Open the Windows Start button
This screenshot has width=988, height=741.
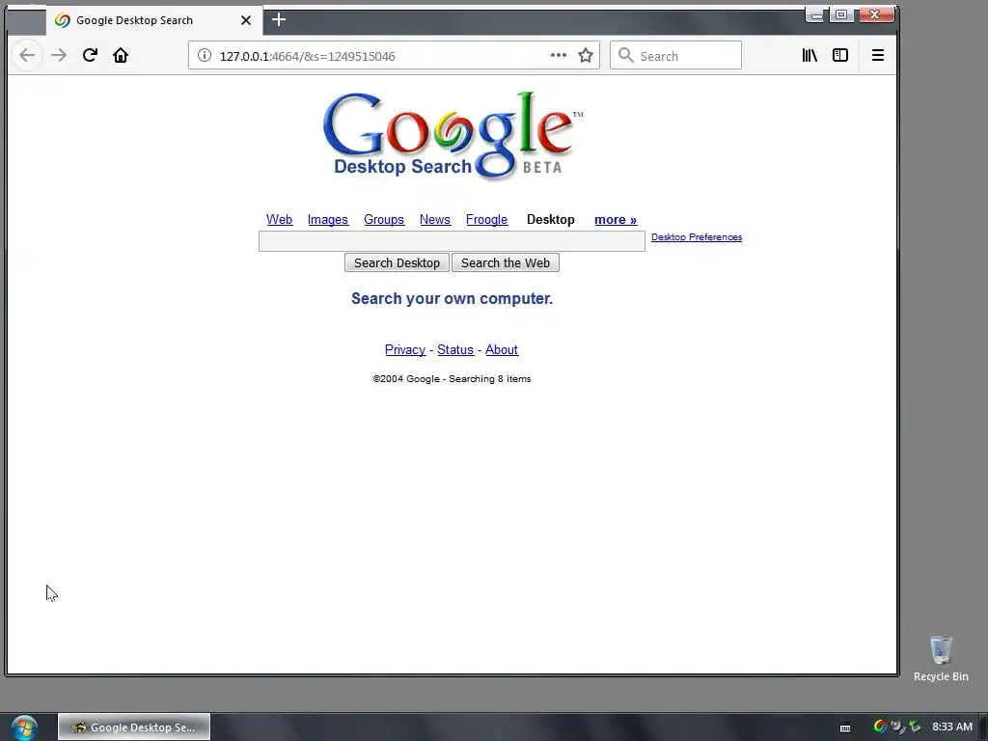click(24, 727)
